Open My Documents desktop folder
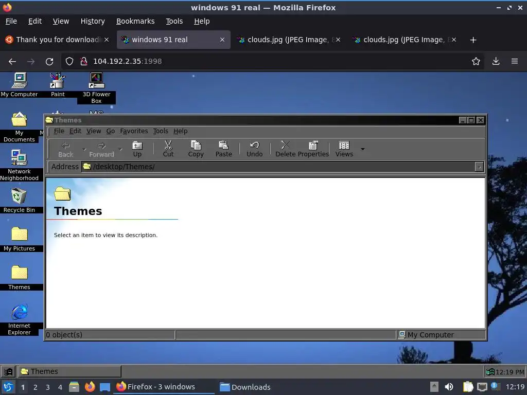 [19, 127]
